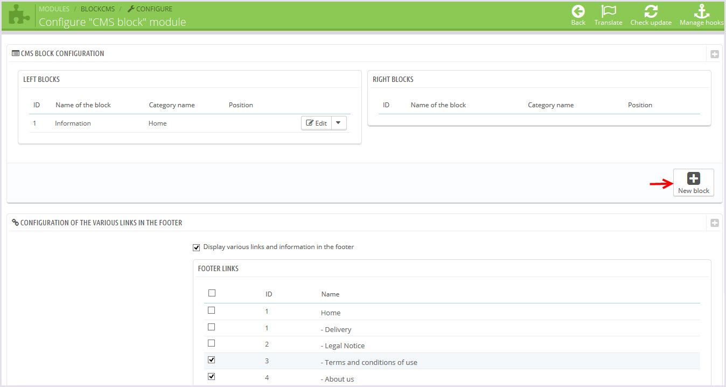The width and height of the screenshot is (726, 387).
Task: Open the Translate flag icon
Action: coord(608,12)
